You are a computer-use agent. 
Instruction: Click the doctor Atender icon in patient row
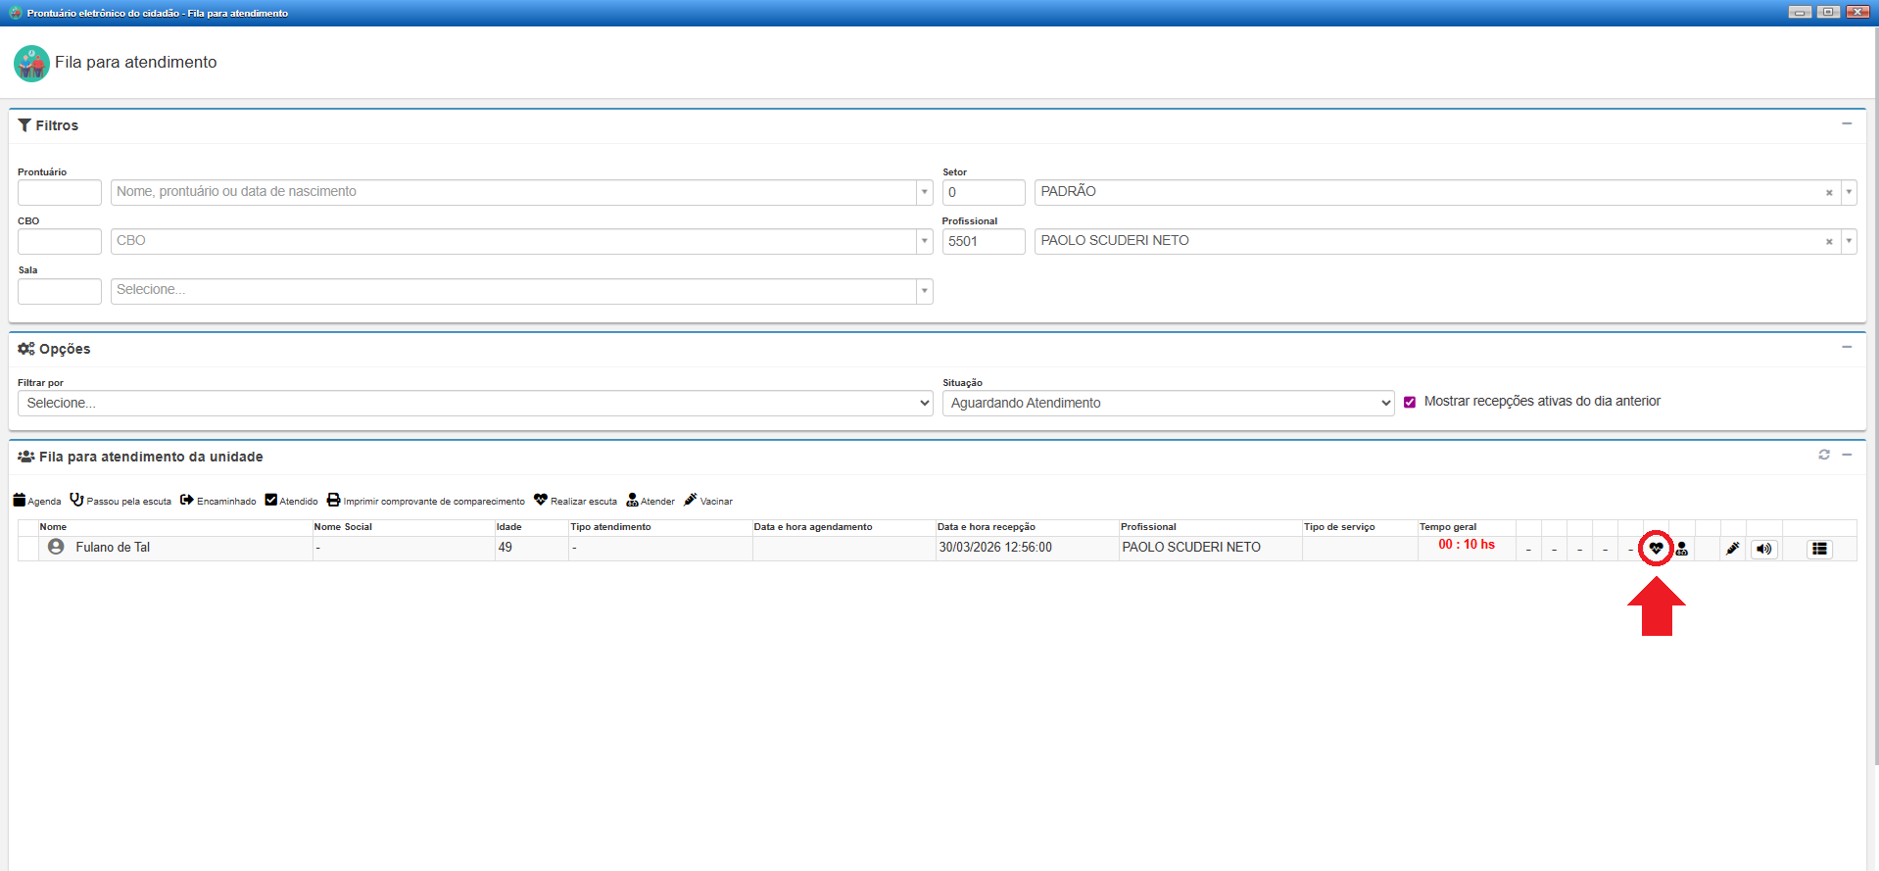point(1681,549)
